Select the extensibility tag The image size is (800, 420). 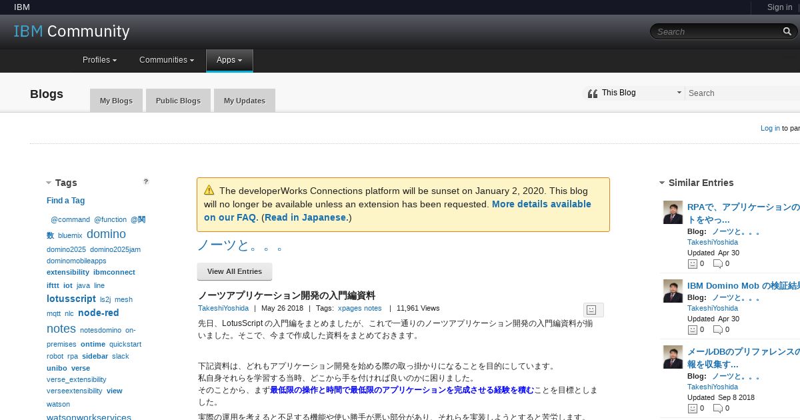68,272
